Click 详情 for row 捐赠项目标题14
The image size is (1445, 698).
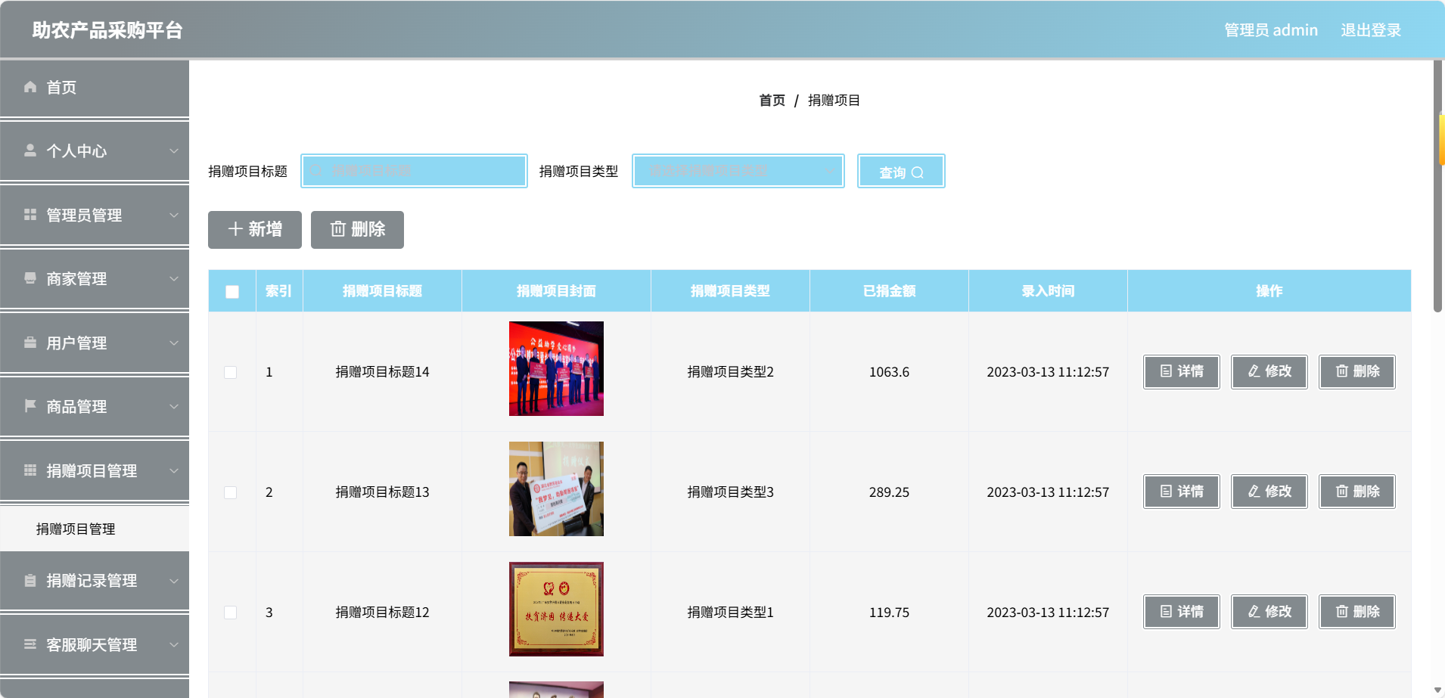1182,371
